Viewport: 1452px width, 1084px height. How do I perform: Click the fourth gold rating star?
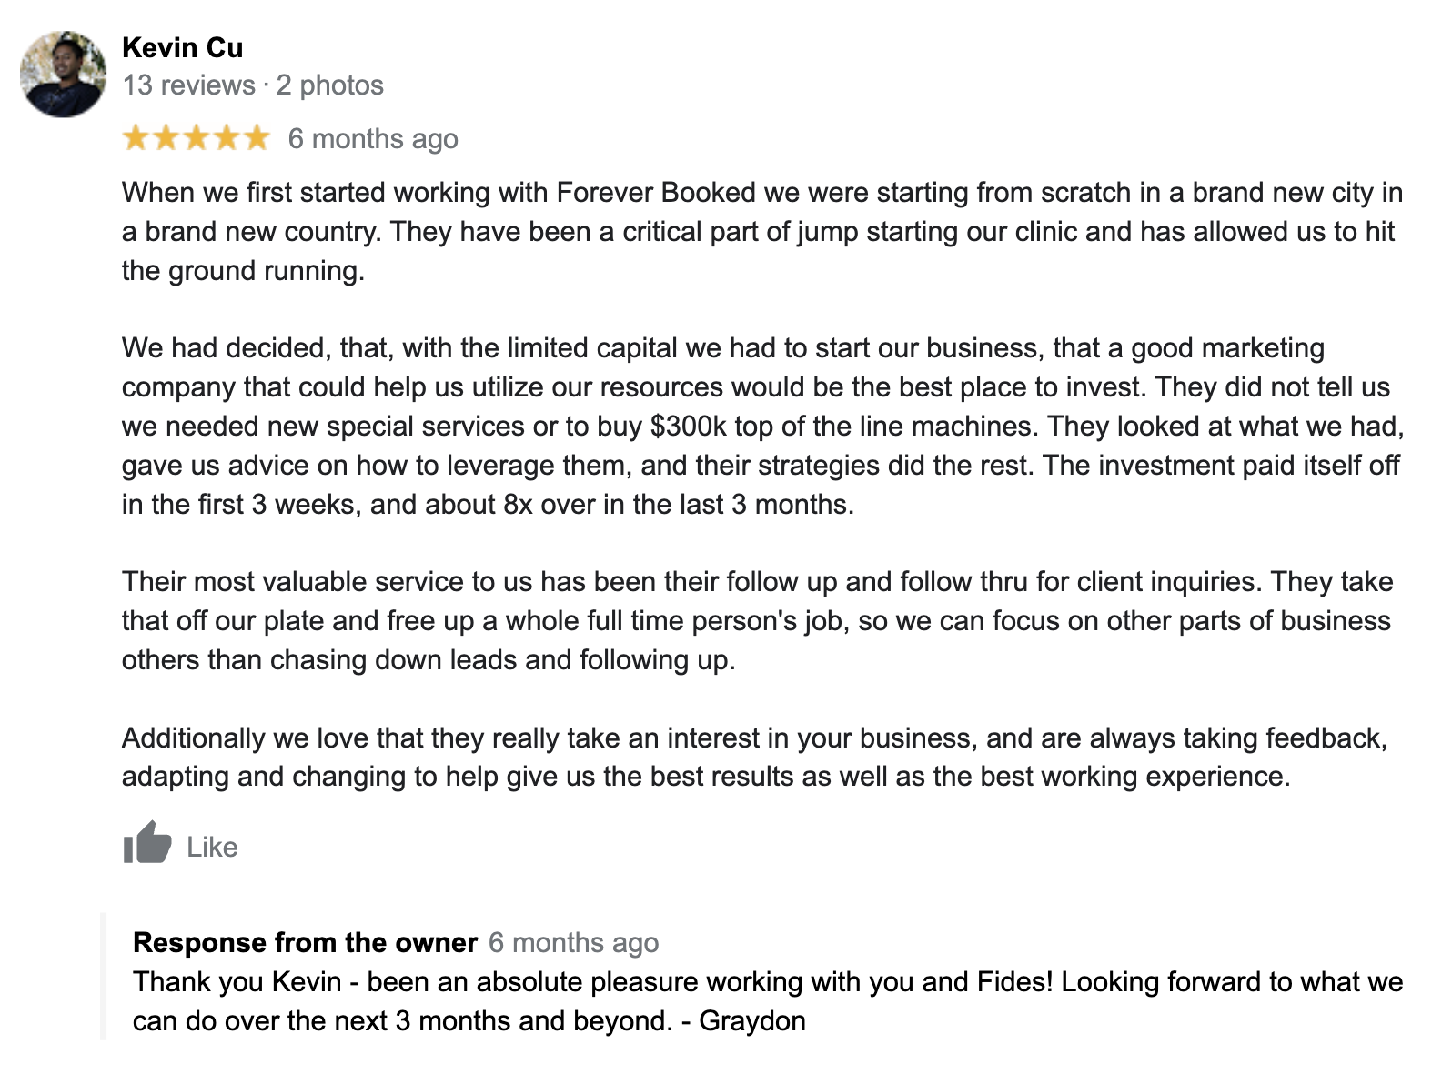[x=227, y=138]
